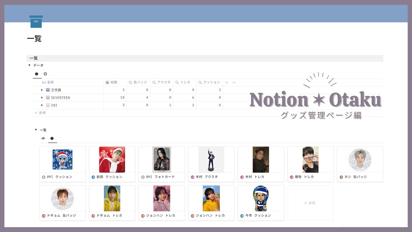Open the クッション column header
Viewport: 412px width, 232px height.
(210, 82)
